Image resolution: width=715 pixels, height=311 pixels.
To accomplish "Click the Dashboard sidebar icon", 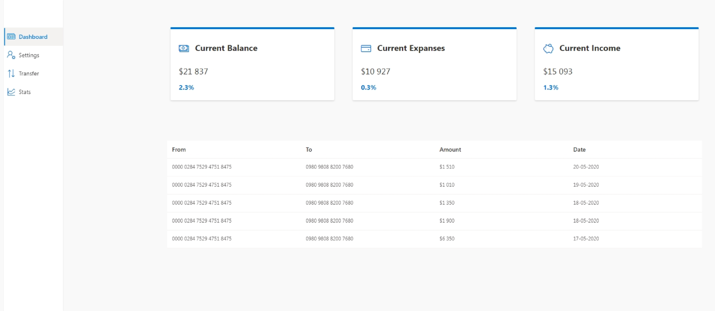I will click(12, 36).
